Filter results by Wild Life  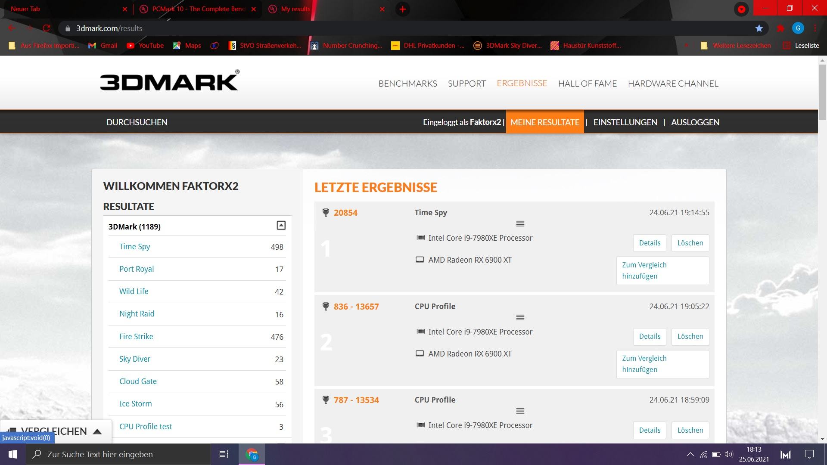tap(134, 291)
